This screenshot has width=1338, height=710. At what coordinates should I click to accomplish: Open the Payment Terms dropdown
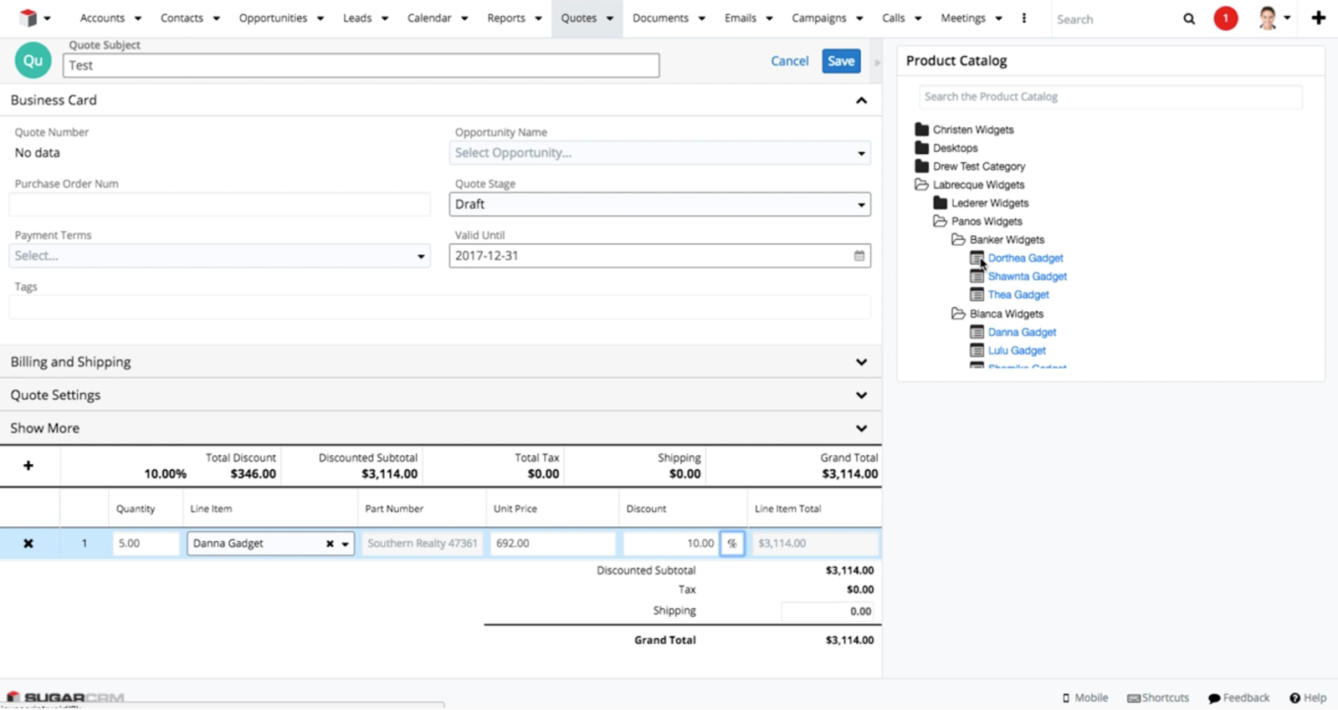(x=219, y=256)
